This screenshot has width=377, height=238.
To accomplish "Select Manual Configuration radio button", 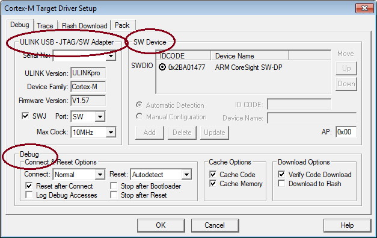I will coord(139,116).
